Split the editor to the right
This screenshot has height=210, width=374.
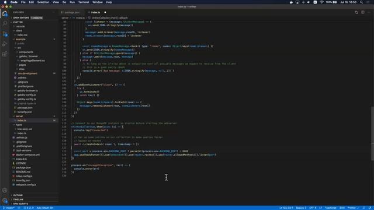pos(363,12)
